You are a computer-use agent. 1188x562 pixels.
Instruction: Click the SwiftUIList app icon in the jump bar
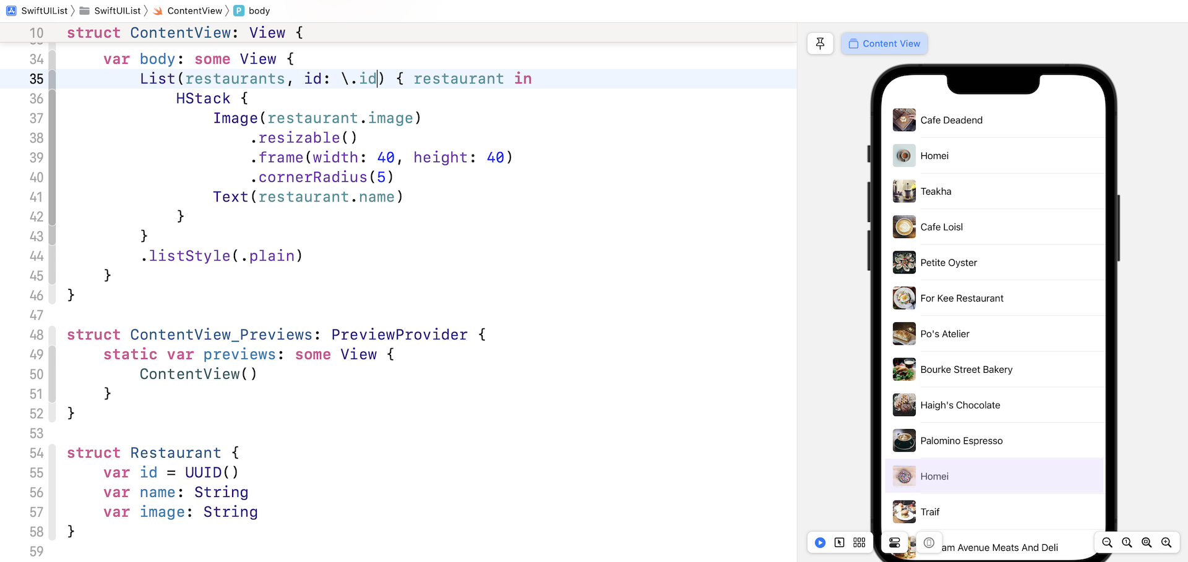[10, 11]
